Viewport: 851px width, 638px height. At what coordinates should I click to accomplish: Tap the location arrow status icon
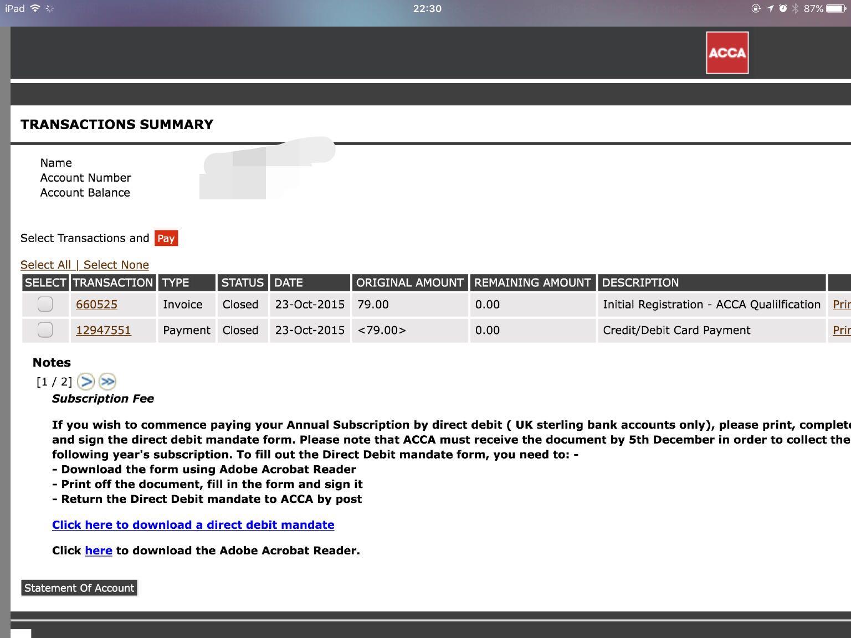click(770, 8)
